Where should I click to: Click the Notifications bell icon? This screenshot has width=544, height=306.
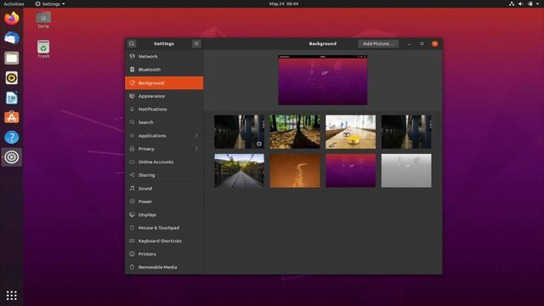[x=133, y=109]
